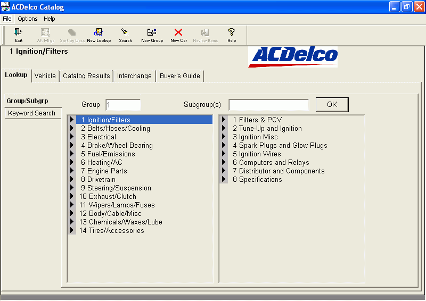Click the Group number input field
Viewport: 426px width, 301px height.
[123, 105]
